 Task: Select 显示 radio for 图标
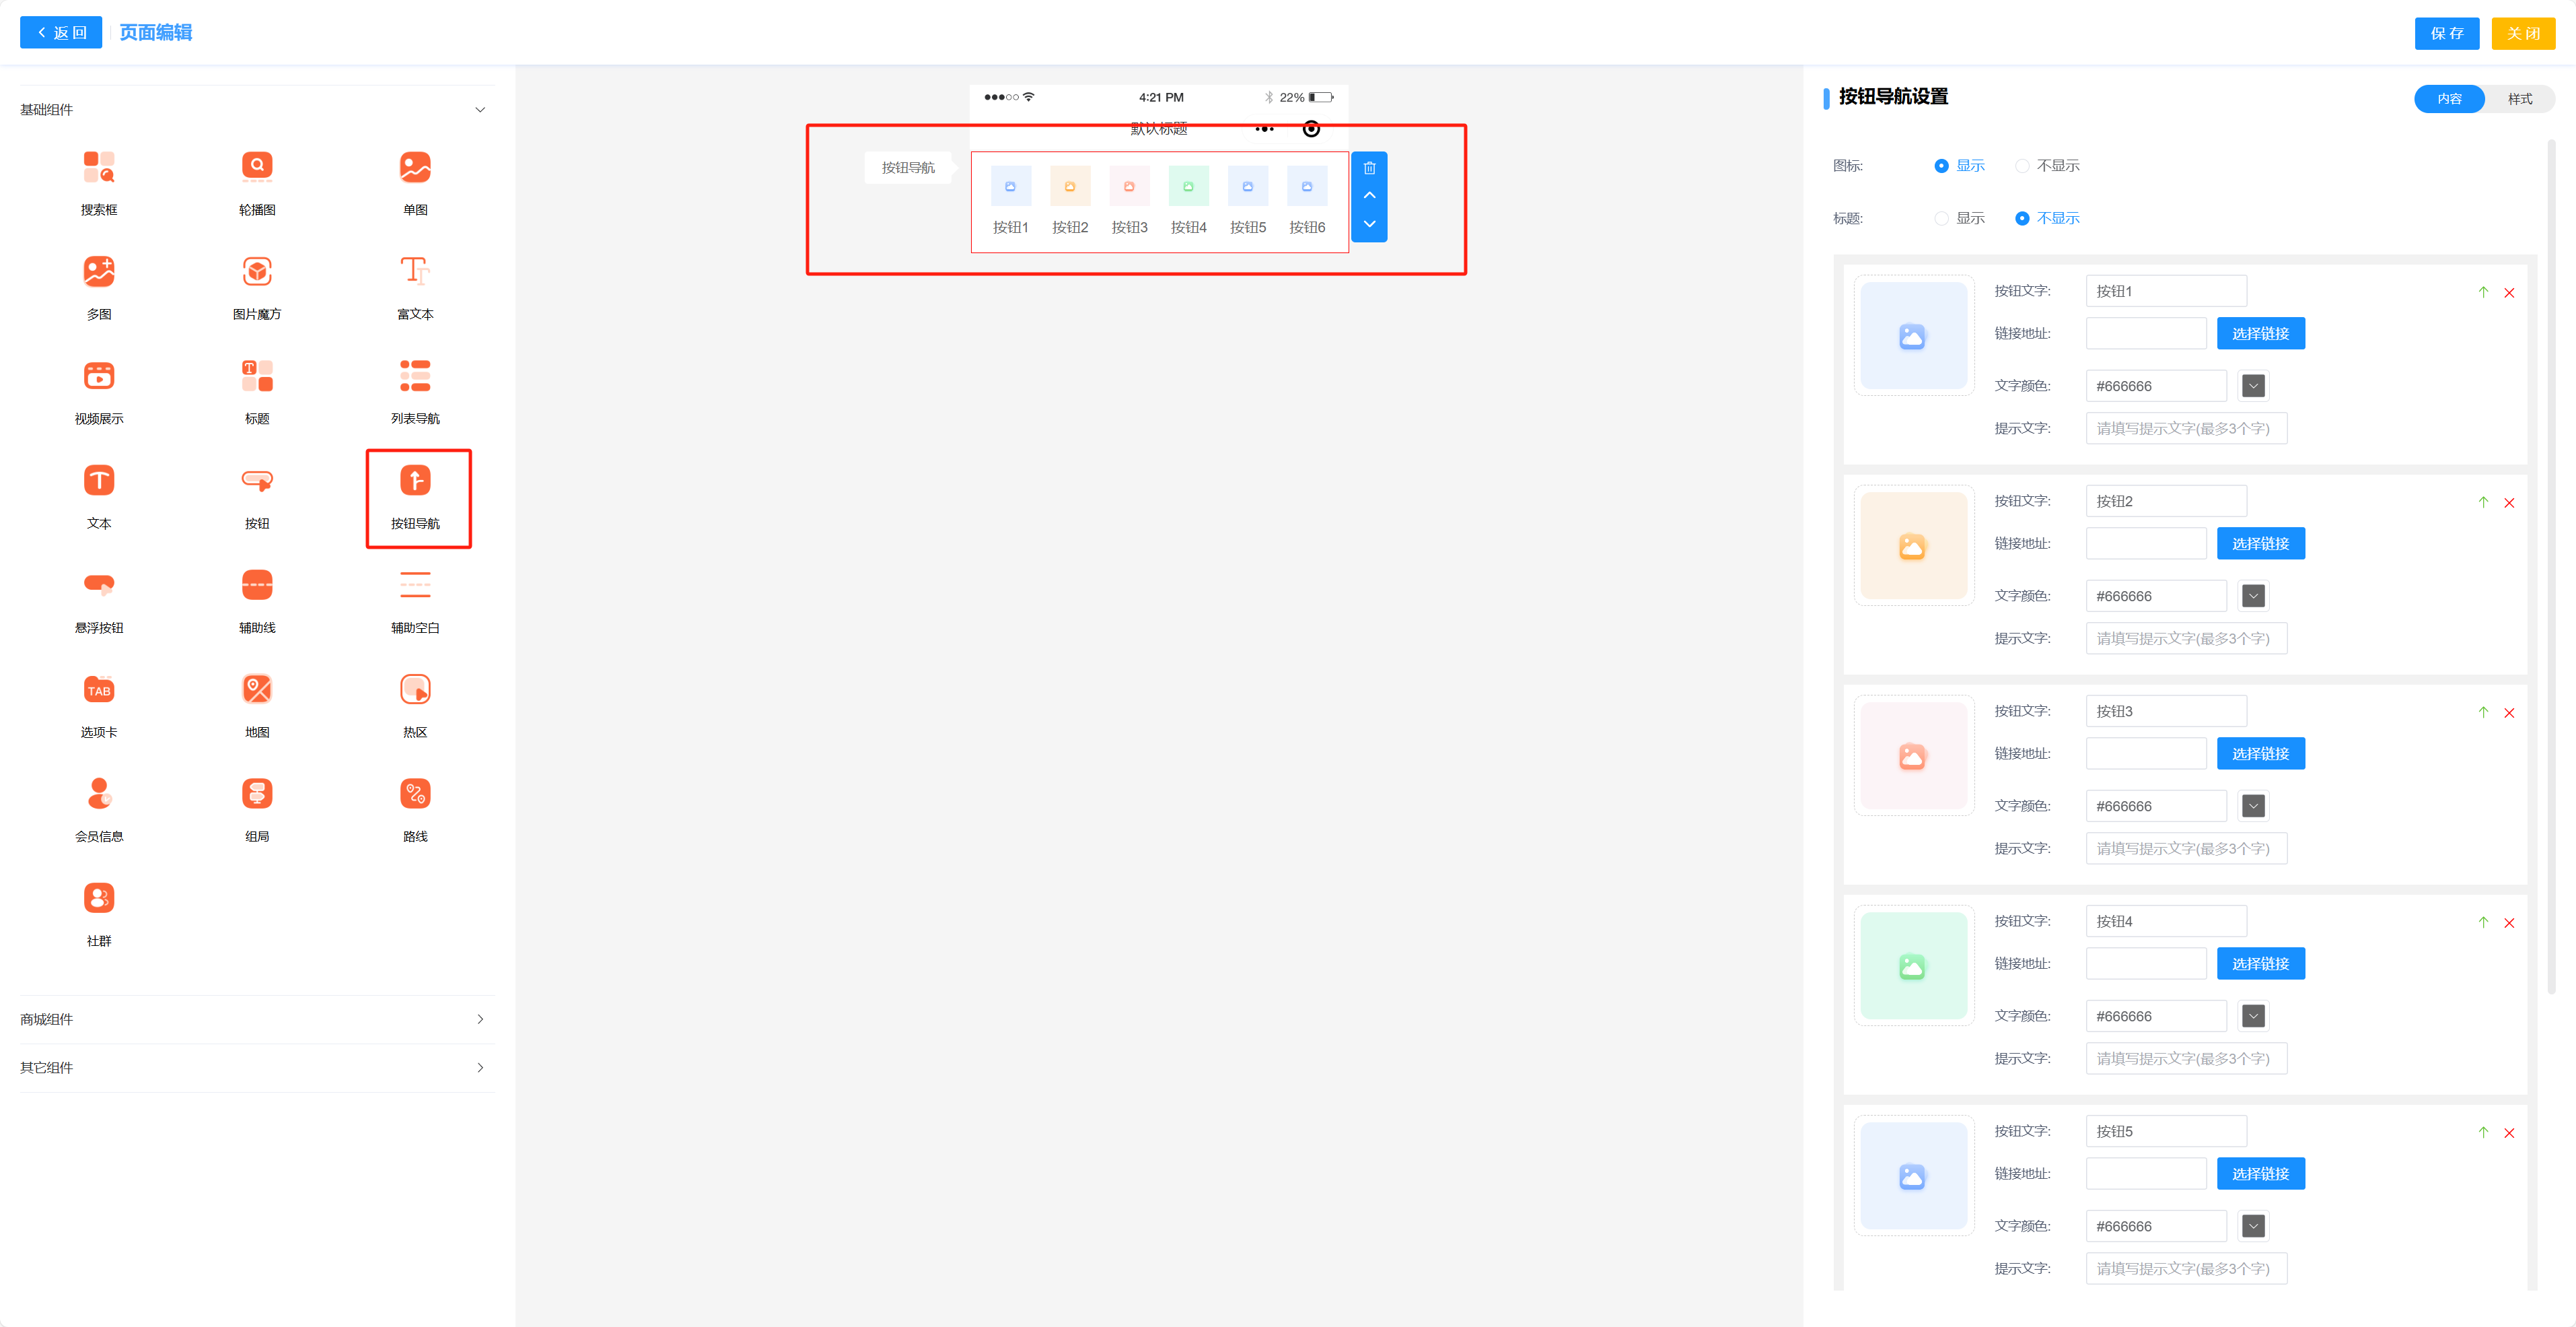(x=1941, y=166)
